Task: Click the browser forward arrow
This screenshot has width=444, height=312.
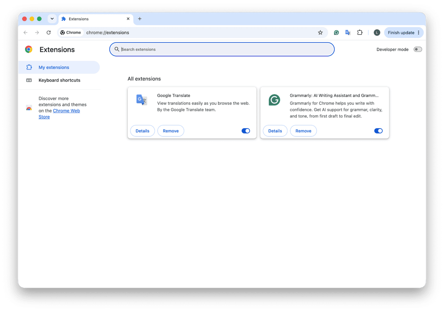Action: [x=37, y=33]
